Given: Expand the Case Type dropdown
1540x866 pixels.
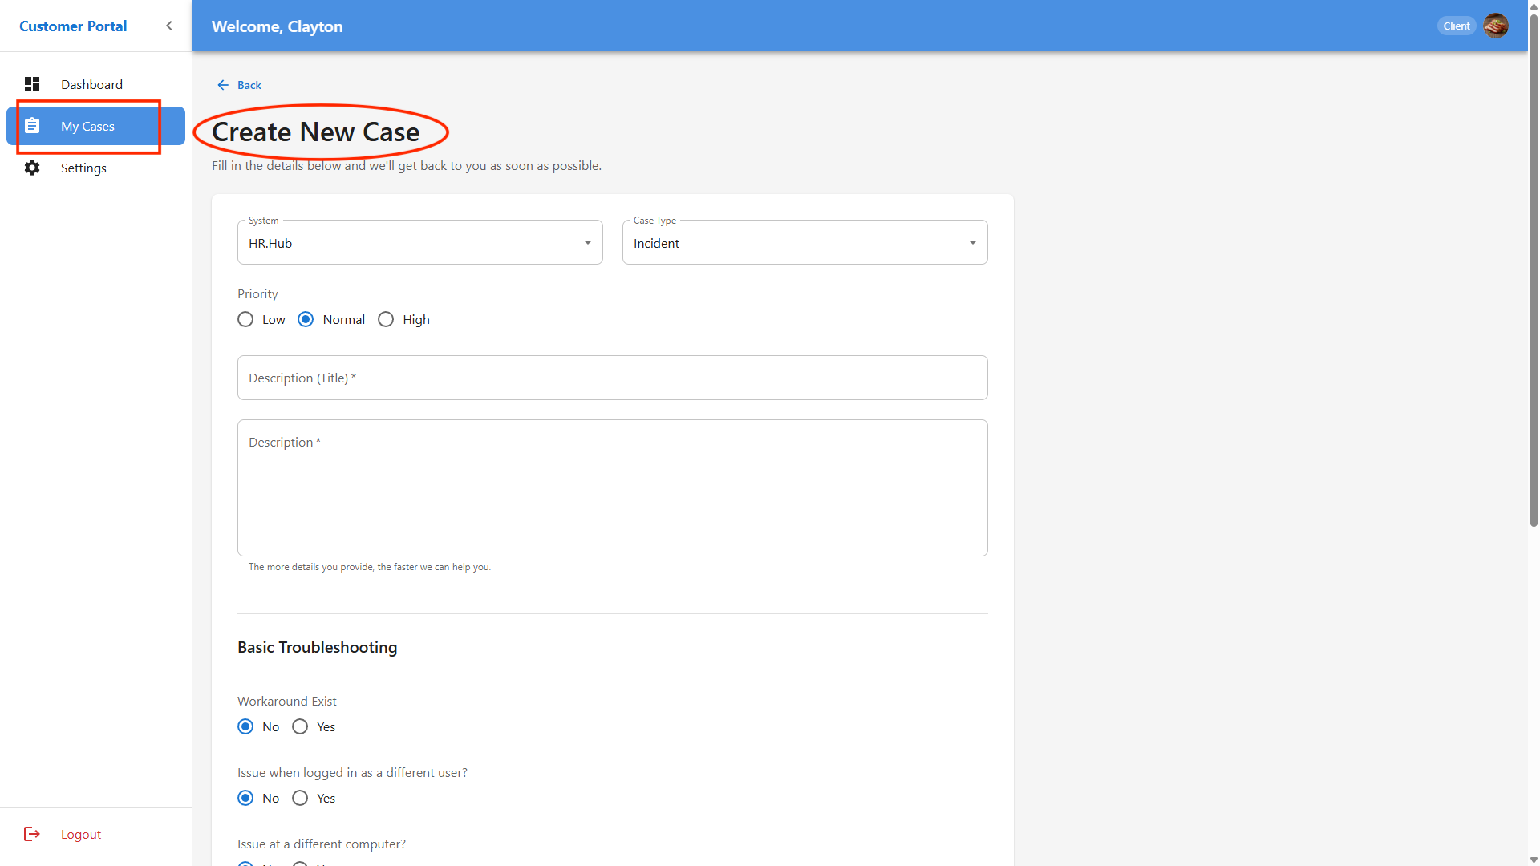Looking at the screenshot, I should (804, 242).
